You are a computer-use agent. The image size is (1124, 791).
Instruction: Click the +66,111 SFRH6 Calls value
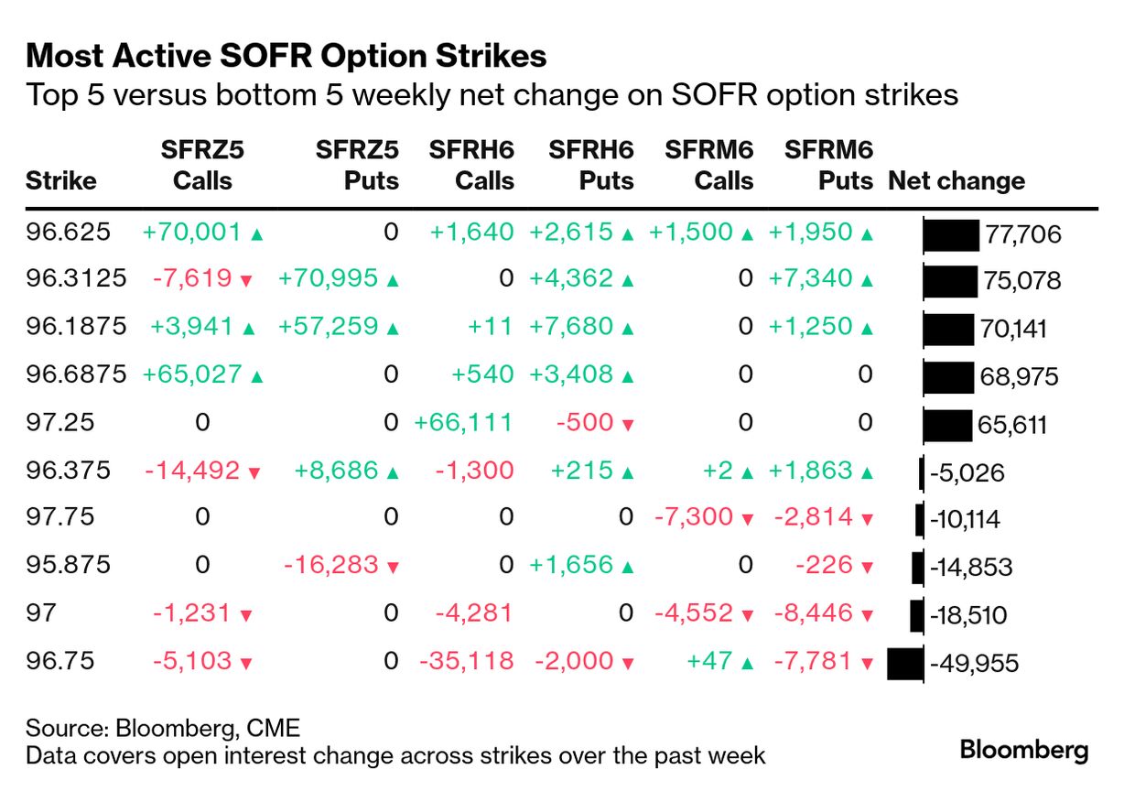click(464, 423)
